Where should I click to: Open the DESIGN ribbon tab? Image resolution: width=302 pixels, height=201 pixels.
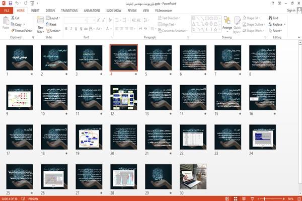coord(50,11)
